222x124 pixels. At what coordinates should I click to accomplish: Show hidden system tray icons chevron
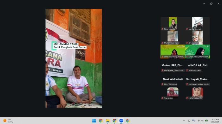(x=184, y=121)
